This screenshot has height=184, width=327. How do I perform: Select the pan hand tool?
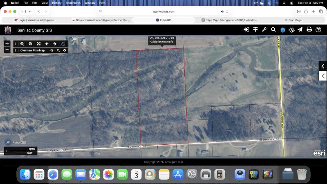pos(63,44)
